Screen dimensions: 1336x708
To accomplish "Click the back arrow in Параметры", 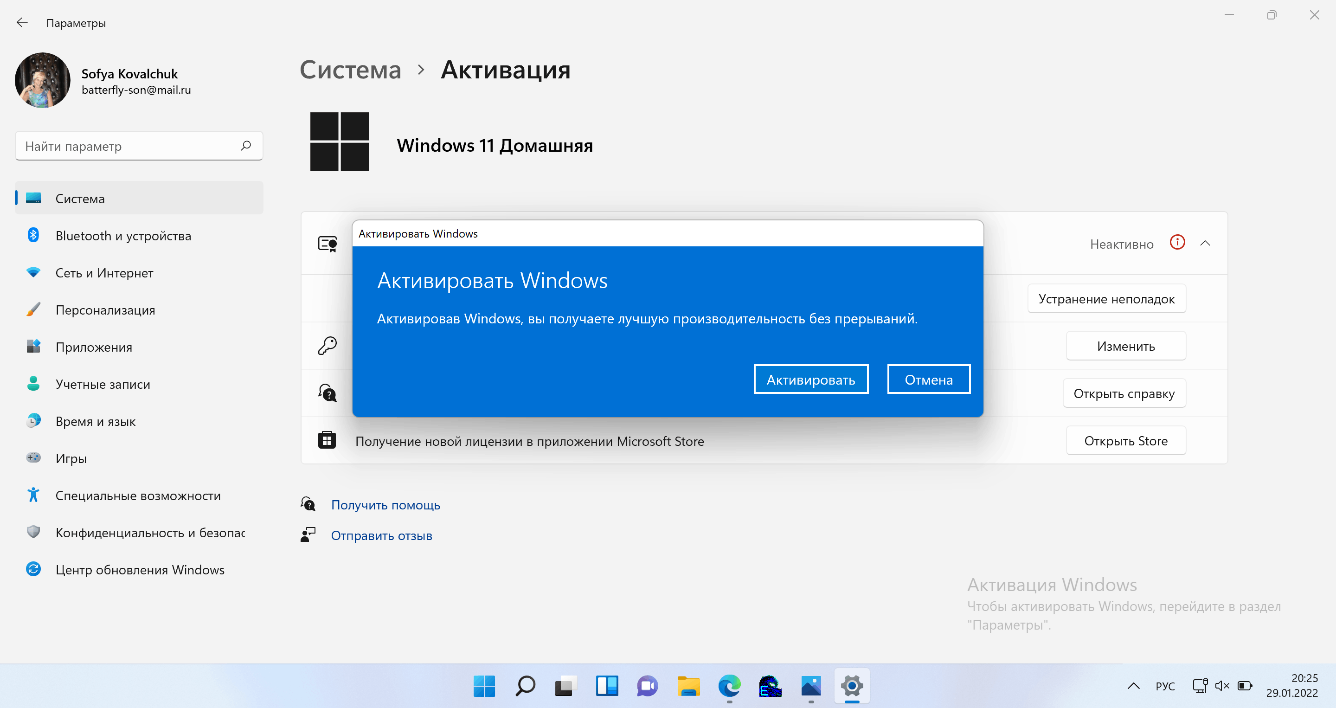I will coord(22,22).
